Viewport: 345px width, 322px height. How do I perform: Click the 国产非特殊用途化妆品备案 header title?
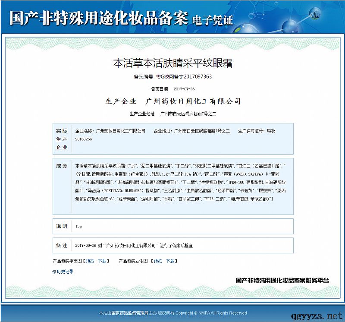point(98,18)
